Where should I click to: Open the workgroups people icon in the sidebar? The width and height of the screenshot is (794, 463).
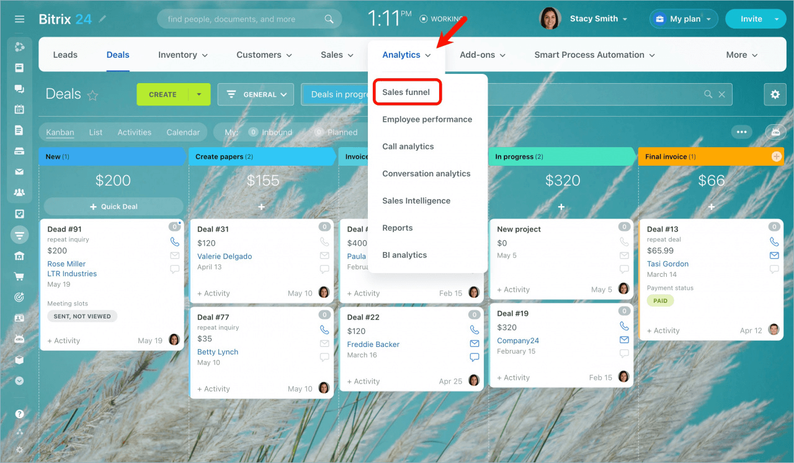point(20,192)
